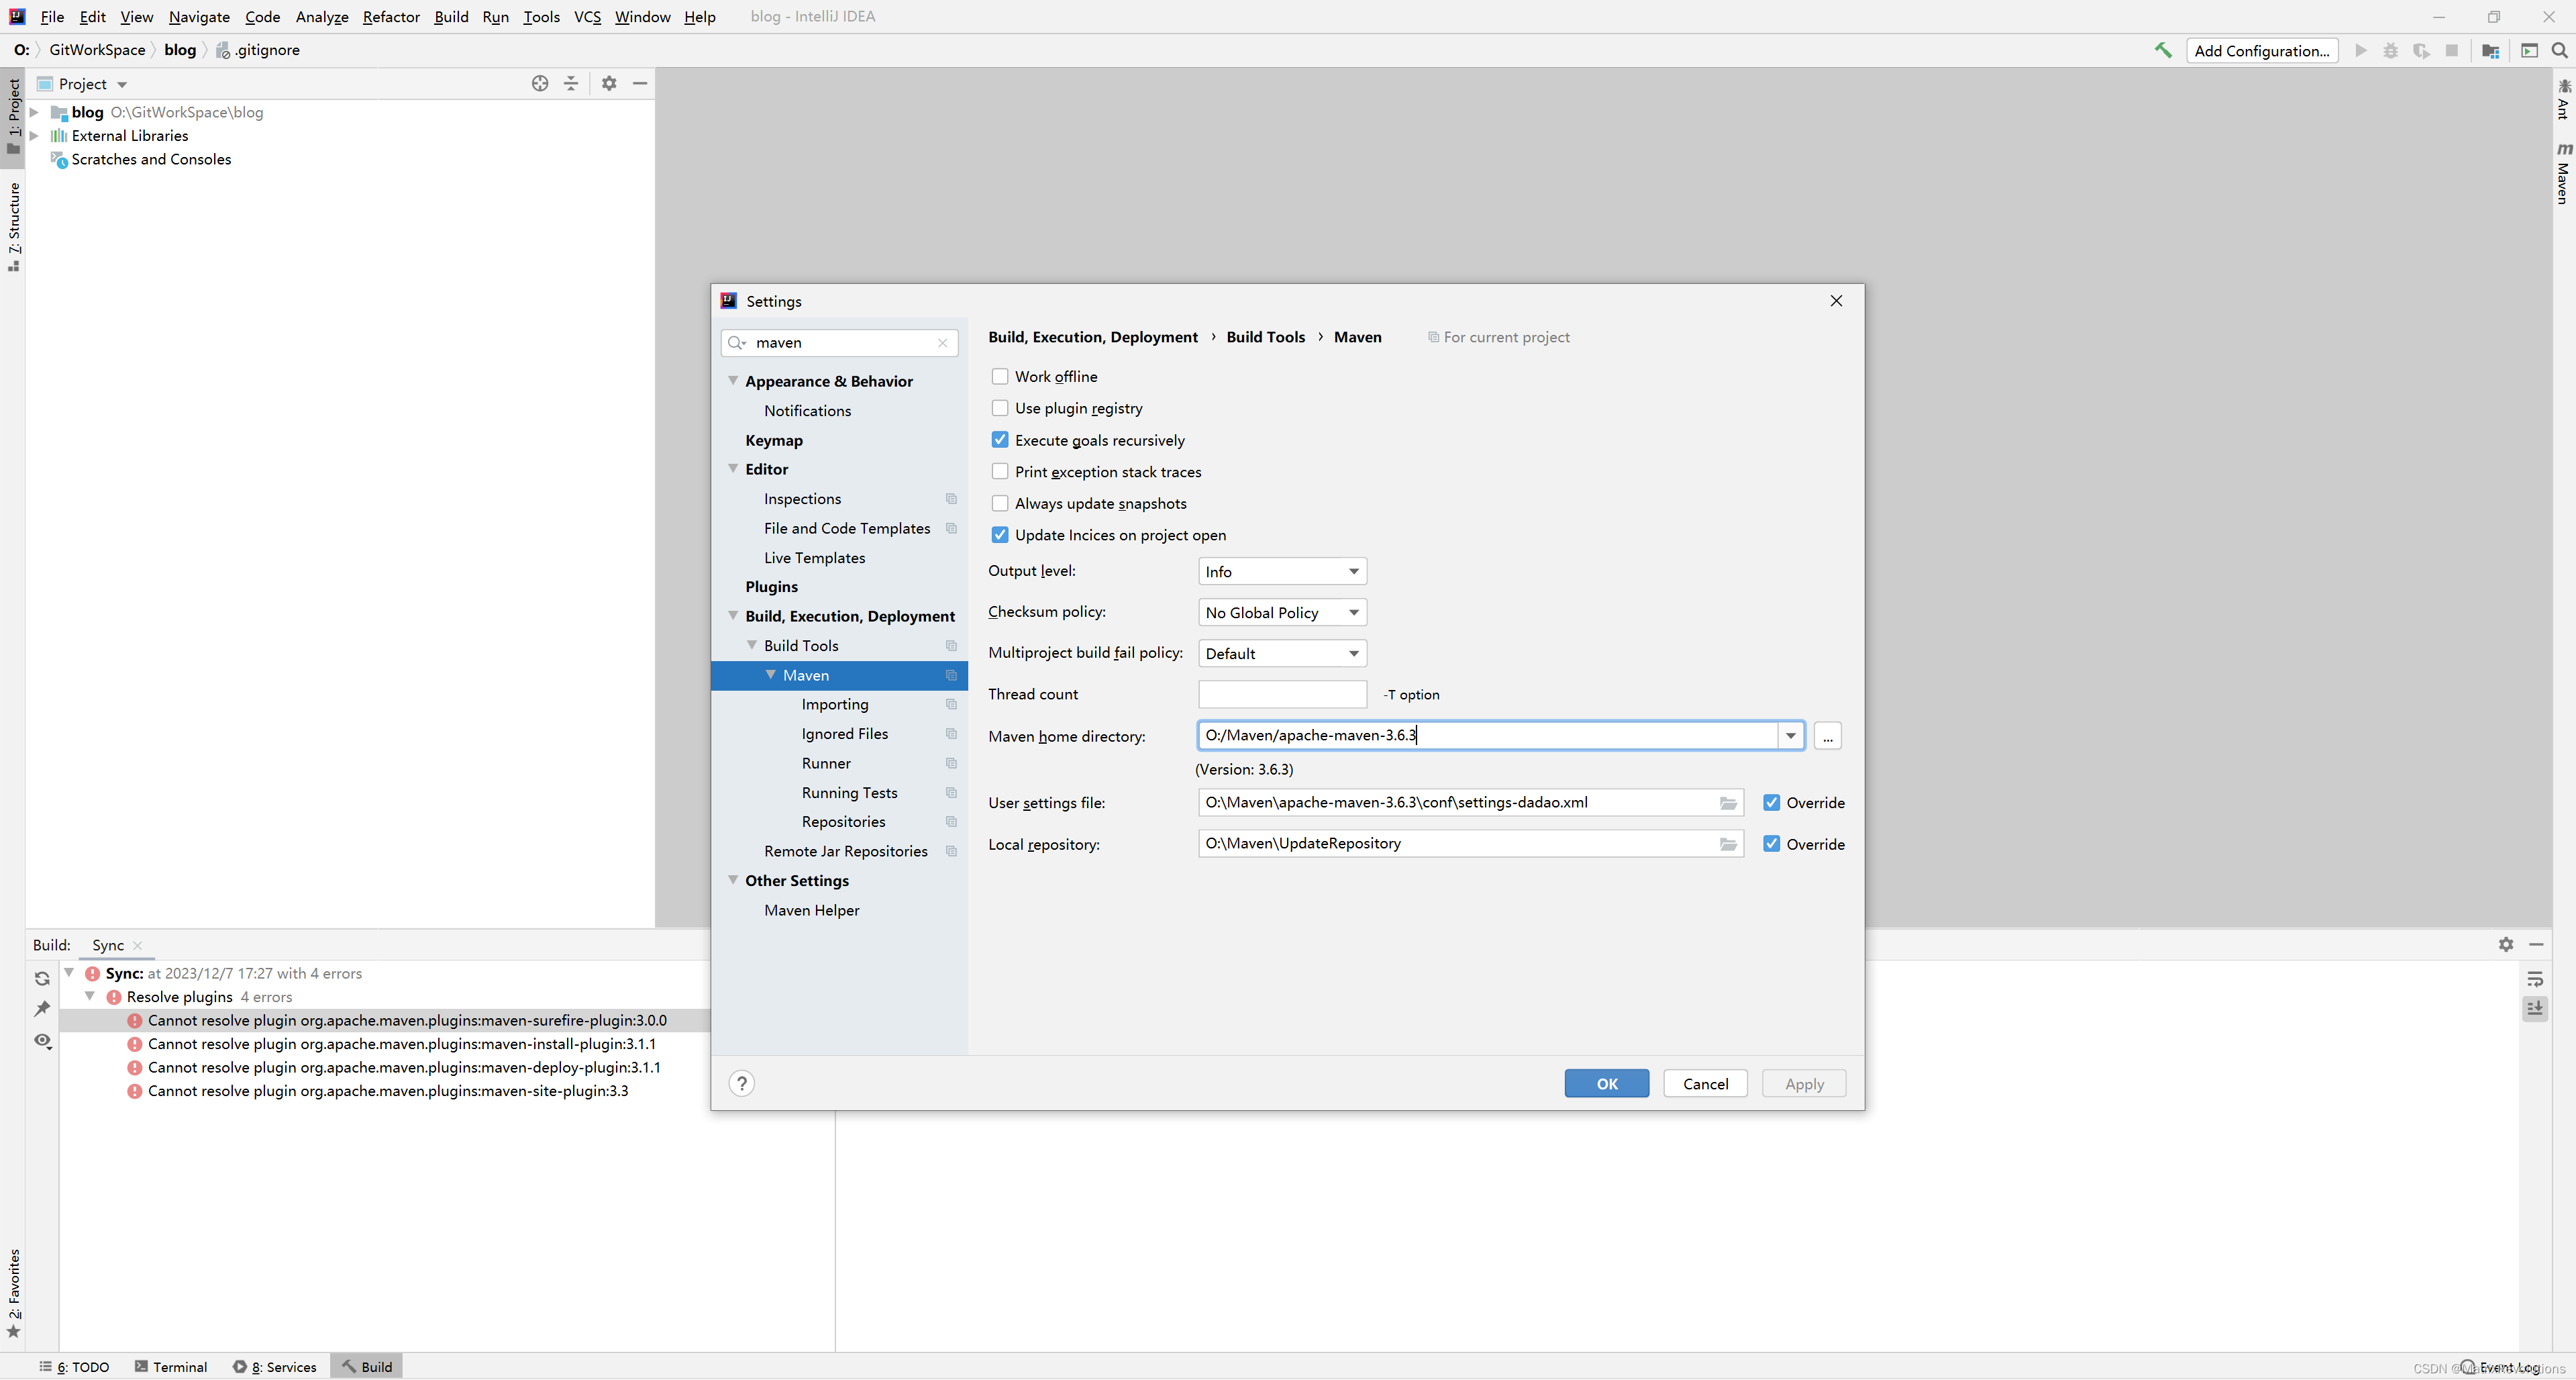Screen dimensions: 2576x1380
Task: Browse User settings file folder icon
Action: point(1728,803)
